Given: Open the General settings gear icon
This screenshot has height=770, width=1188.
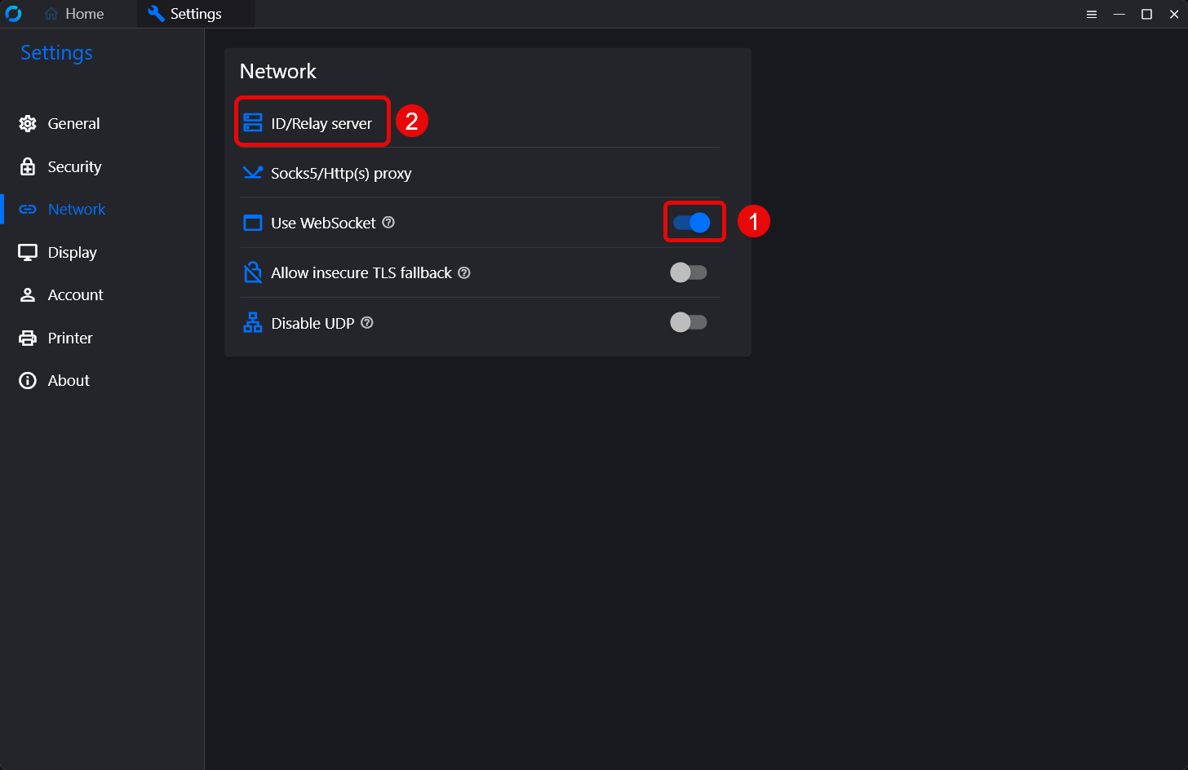Looking at the screenshot, I should 28,123.
